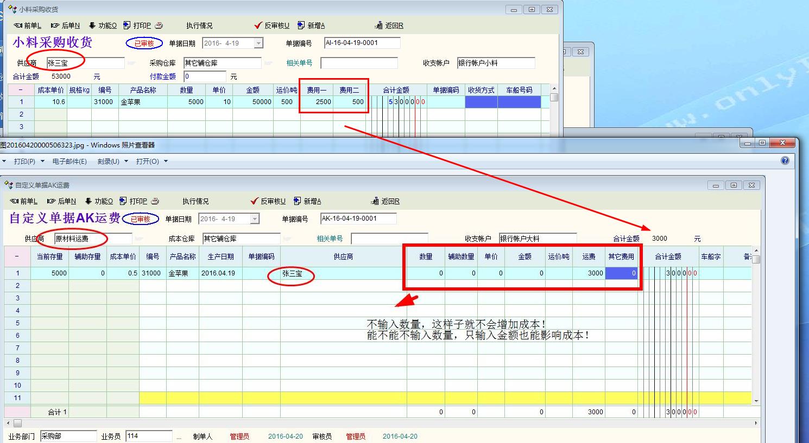Click the printer icon beside 打印P in 小料采购收货
Image resolution: width=809 pixels, height=443 pixels.
point(159,25)
